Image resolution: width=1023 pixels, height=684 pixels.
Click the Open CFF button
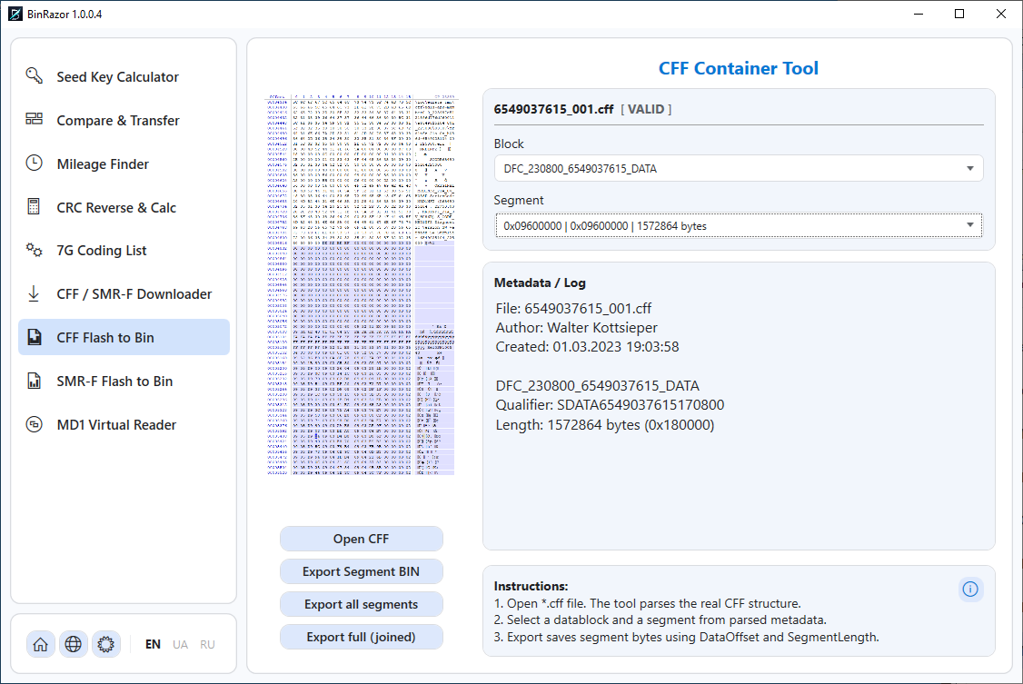[362, 539]
